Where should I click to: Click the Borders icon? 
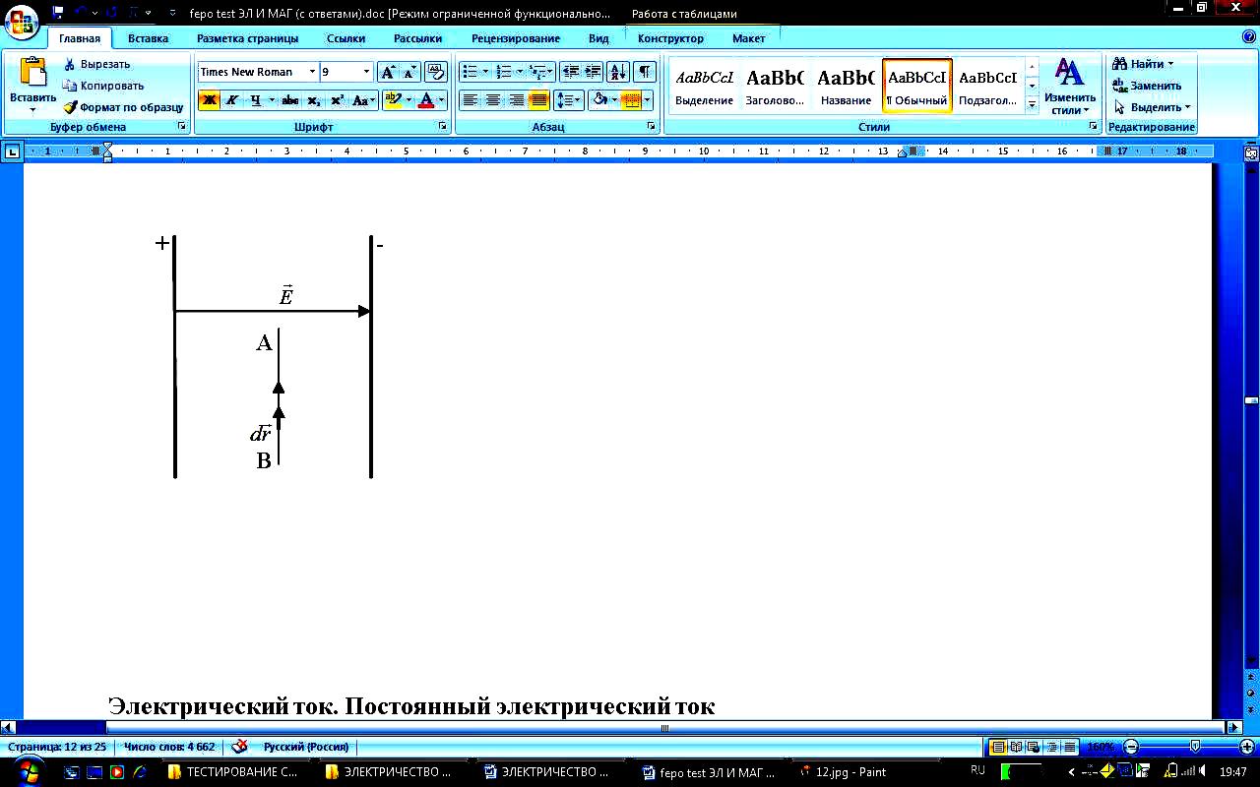(x=631, y=100)
